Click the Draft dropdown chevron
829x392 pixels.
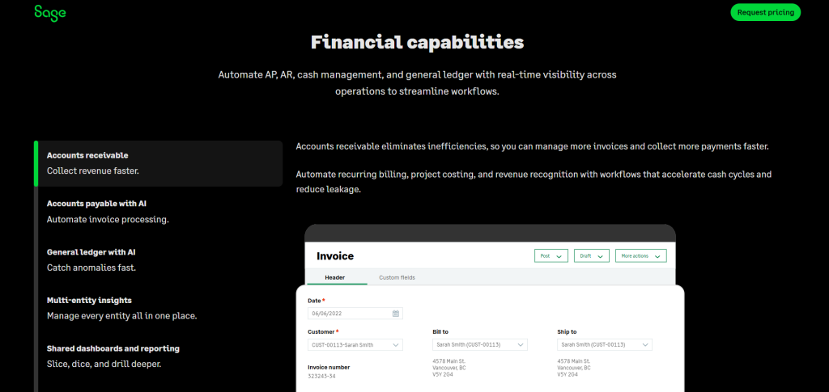tap(599, 256)
